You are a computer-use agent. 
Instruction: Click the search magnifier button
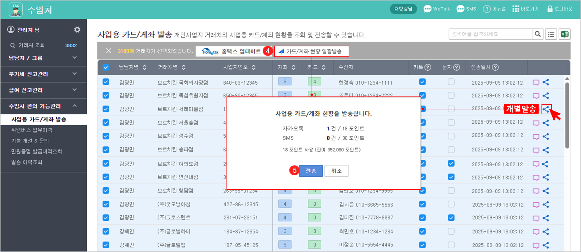pos(538,34)
